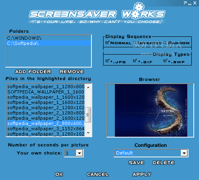Screen dimensions: 199x180
Task: Click the seconds value field showing 3
Action: tap(70, 153)
